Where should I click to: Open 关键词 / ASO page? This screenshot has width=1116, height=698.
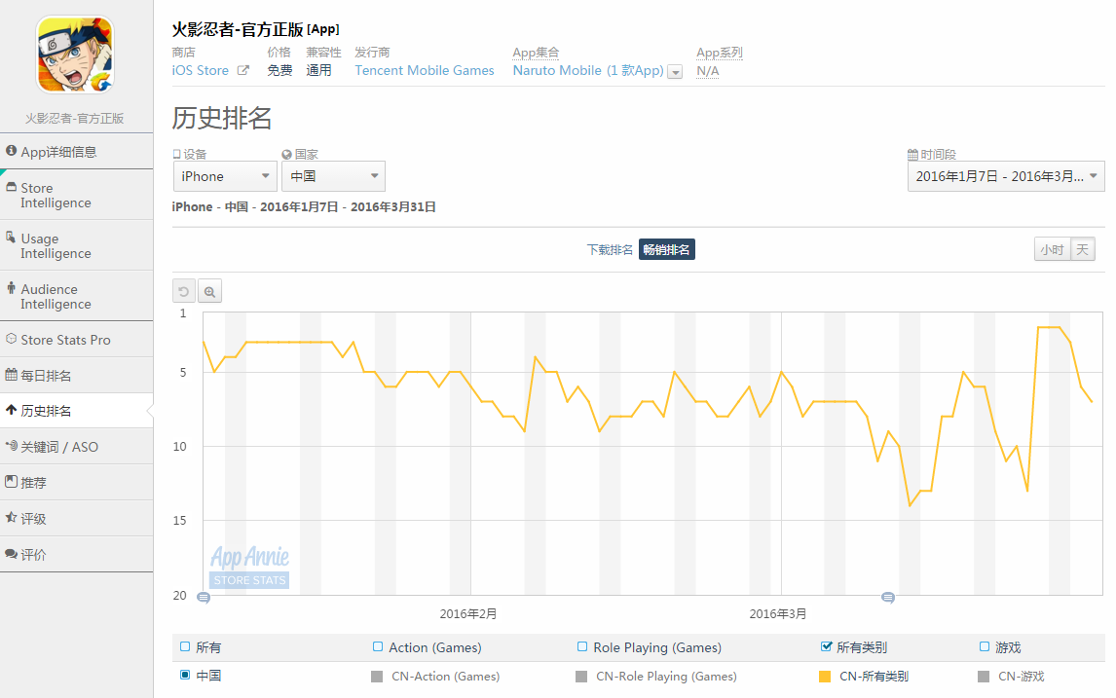(x=76, y=447)
